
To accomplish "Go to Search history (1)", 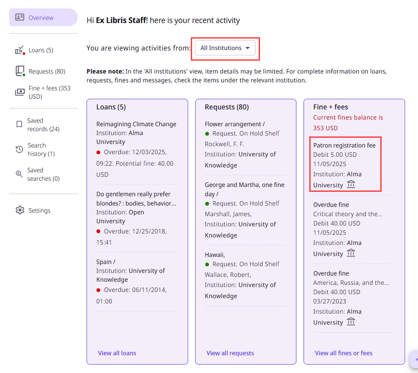I will pos(41,150).
